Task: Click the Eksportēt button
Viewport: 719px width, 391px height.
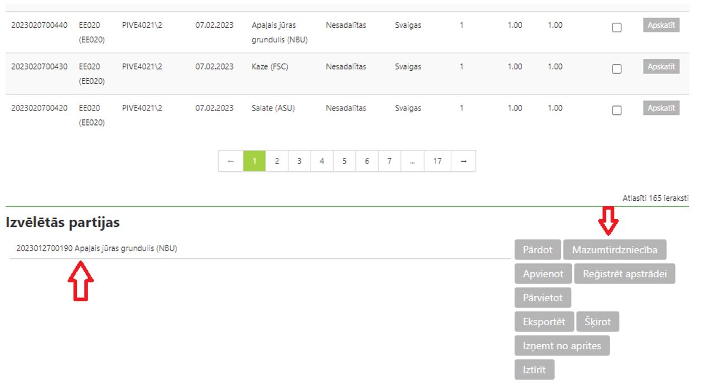Action: coord(544,322)
